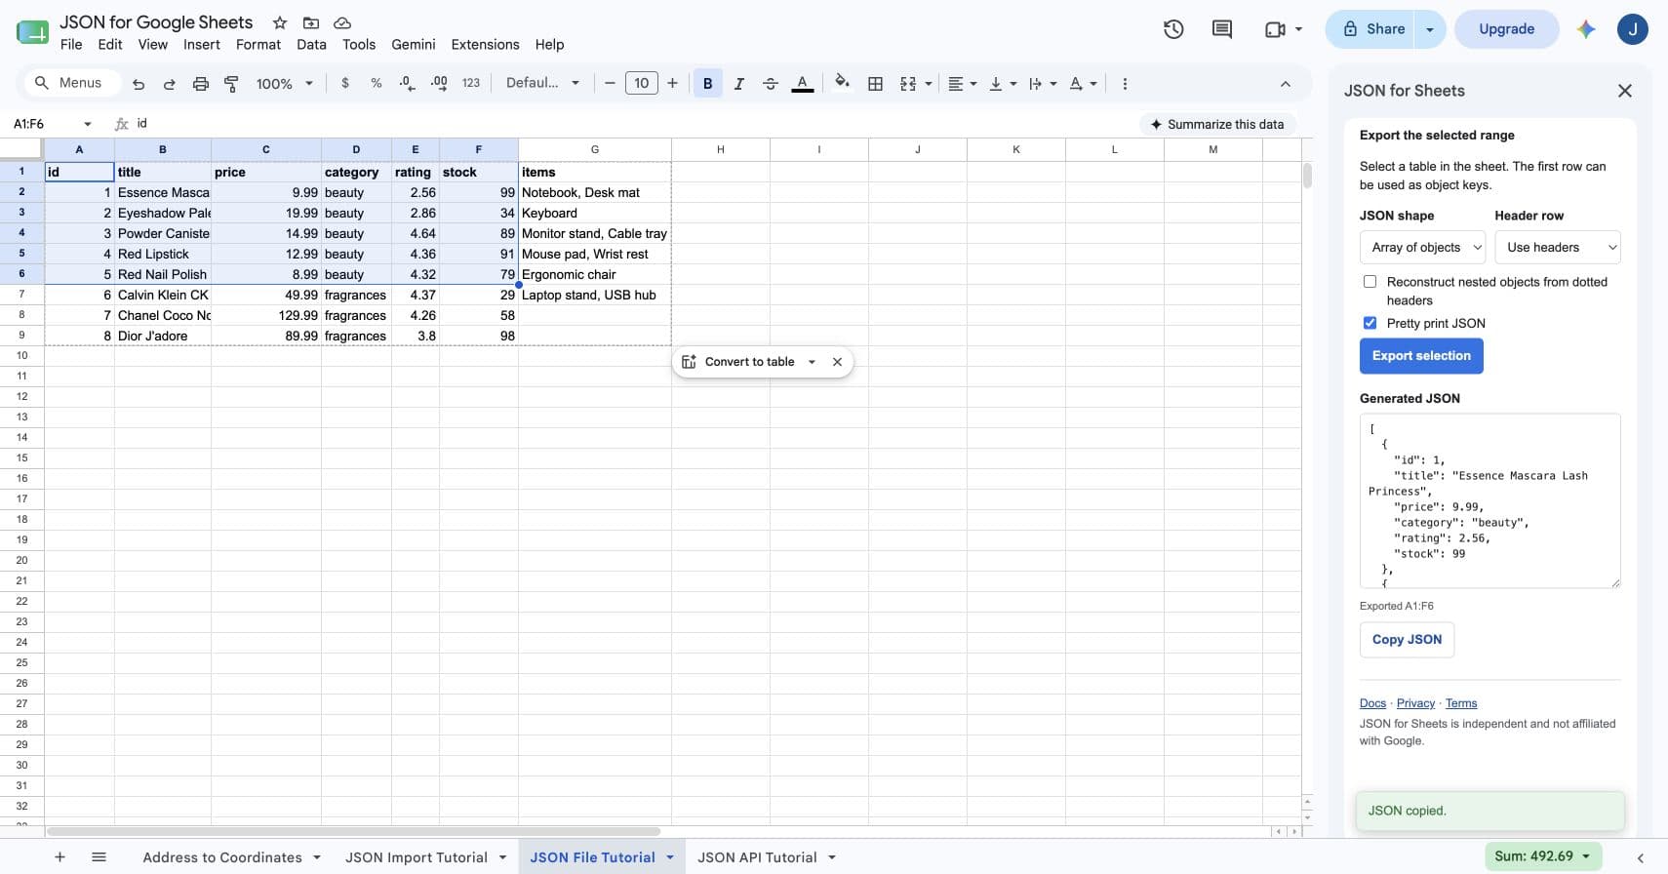Click the Copy JSON button
This screenshot has width=1668, height=874.
coord(1407,640)
